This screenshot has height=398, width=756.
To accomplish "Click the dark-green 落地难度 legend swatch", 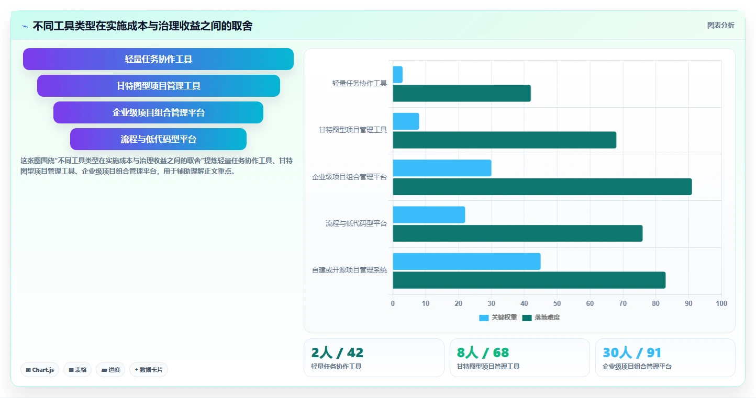I will coord(527,317).
